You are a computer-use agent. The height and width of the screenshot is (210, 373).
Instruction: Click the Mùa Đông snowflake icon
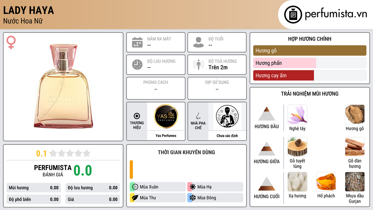click(x=193, y=198)
